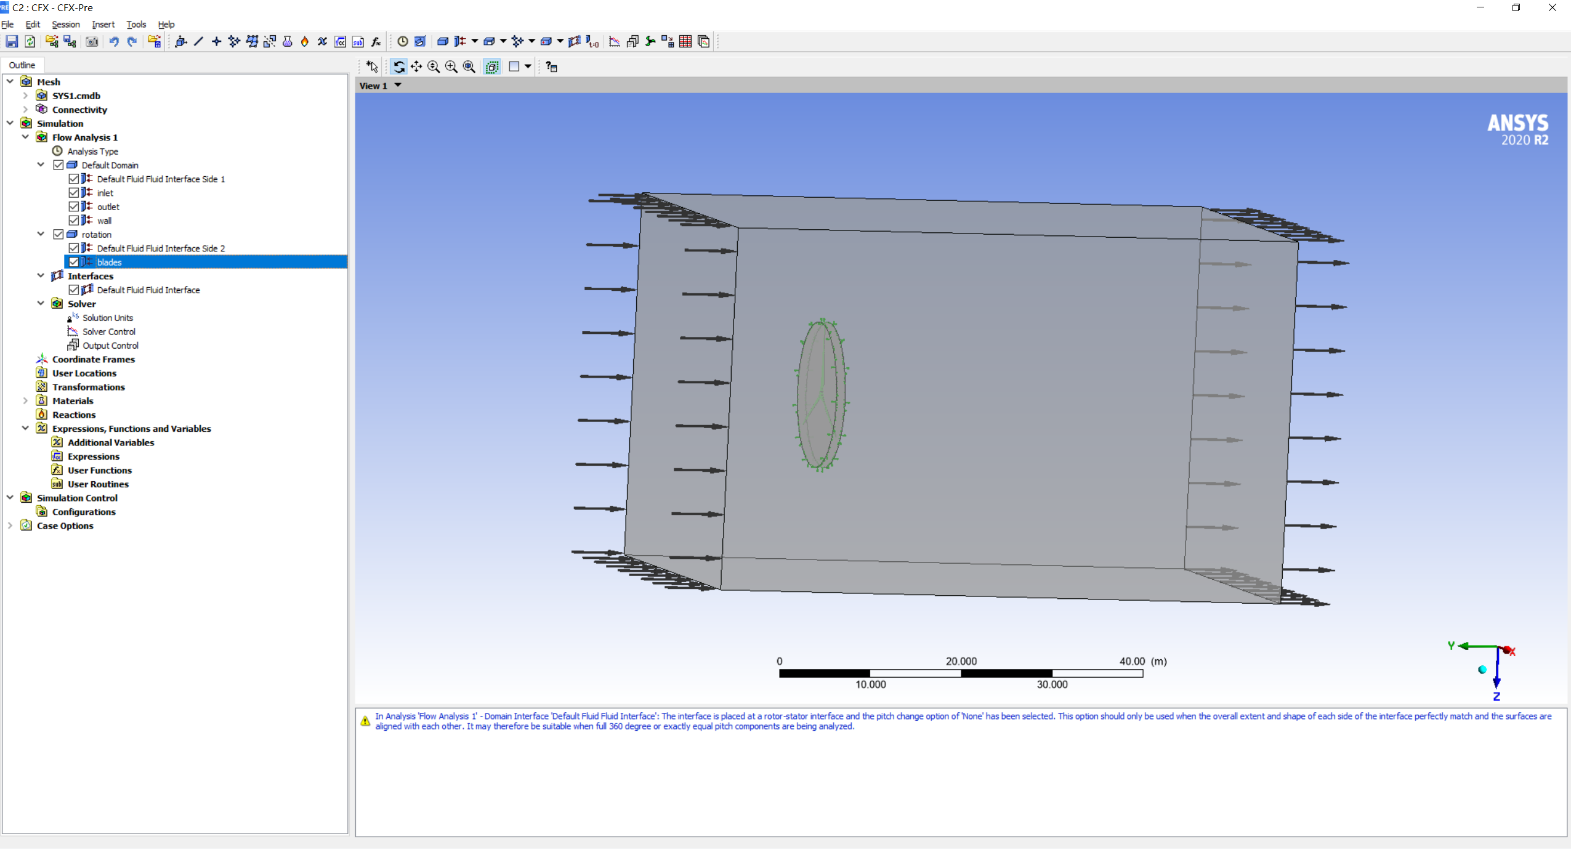This screenshot has height=849, width=1571.
Task: Select the Pan view tool
Action: coord(416,67)
